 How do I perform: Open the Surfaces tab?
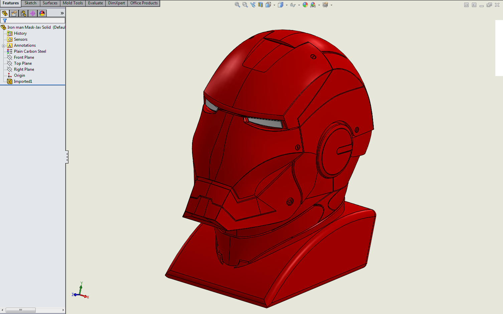(x=50, y=3)
